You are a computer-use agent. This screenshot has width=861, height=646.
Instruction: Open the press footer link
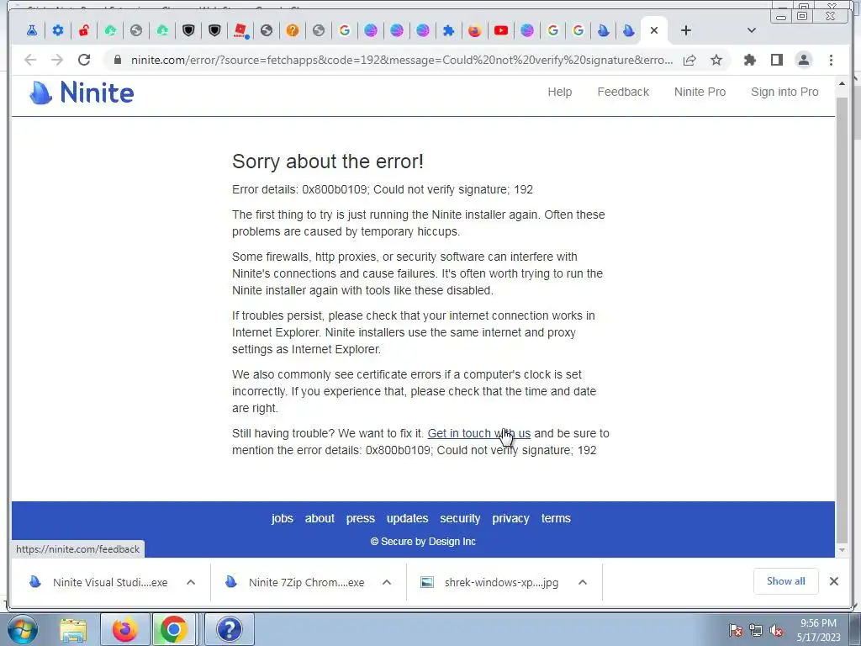(360, 518)
